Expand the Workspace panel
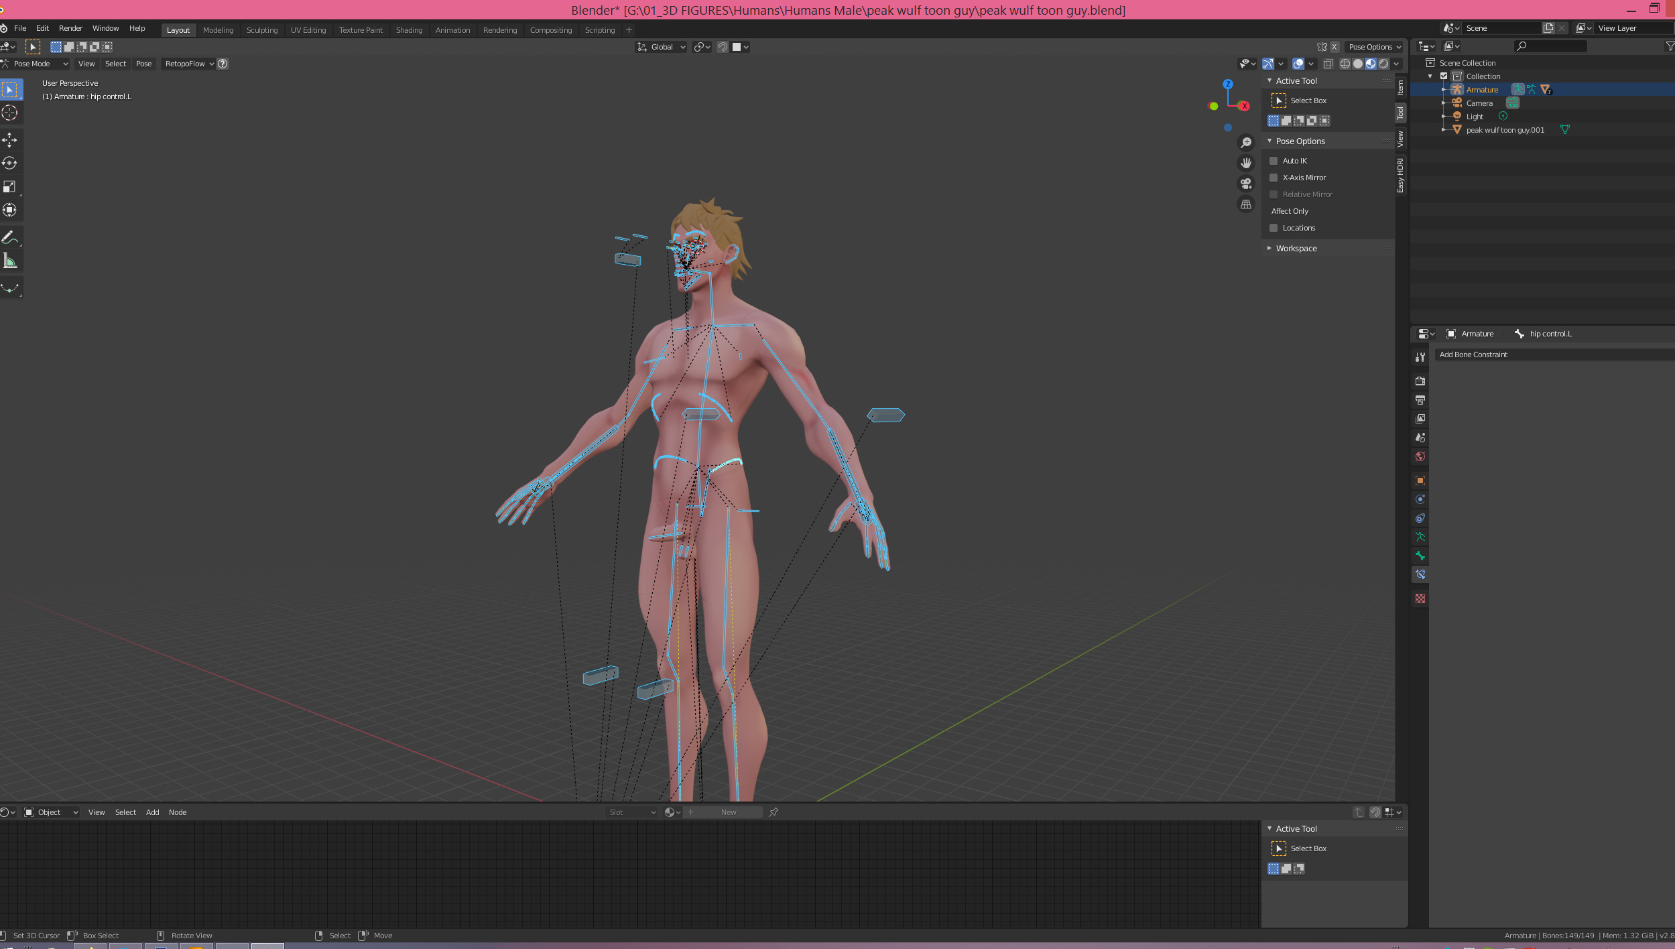The width and height of the screenshot is (1675, 949). tap(1296, 249)
